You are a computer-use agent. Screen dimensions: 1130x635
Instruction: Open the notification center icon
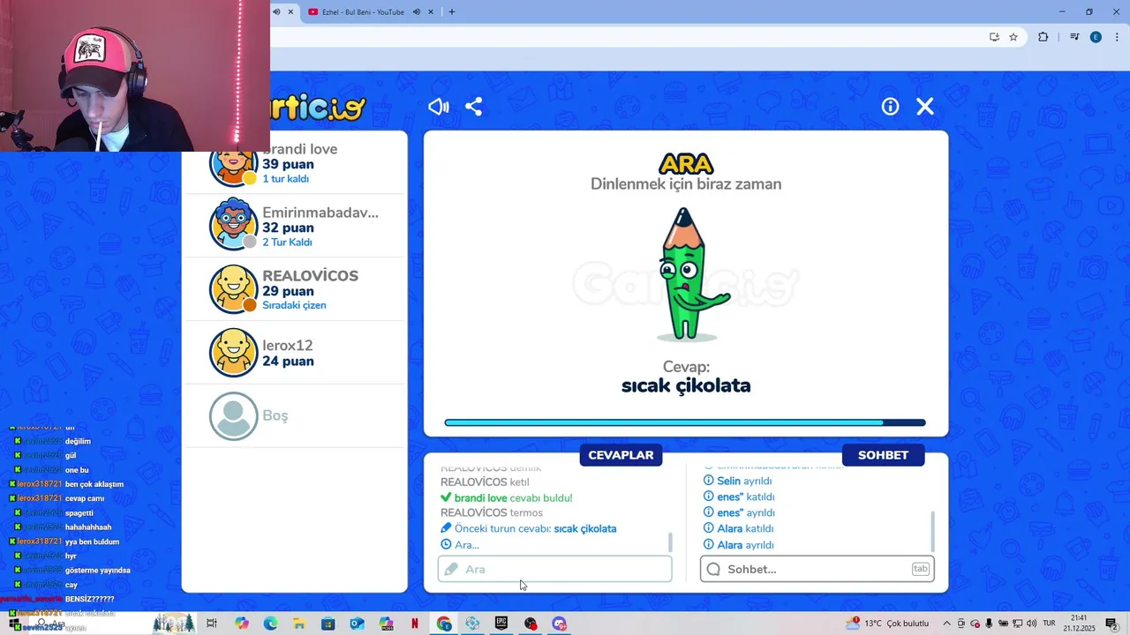click(x=1111, y=624)
